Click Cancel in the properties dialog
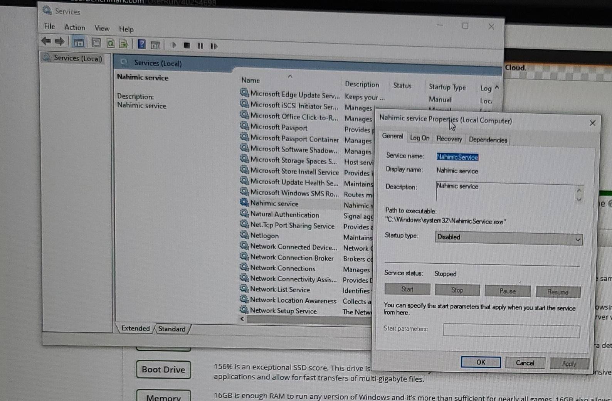Viewport: 612px width, 401px height. [x=525, y=363]
